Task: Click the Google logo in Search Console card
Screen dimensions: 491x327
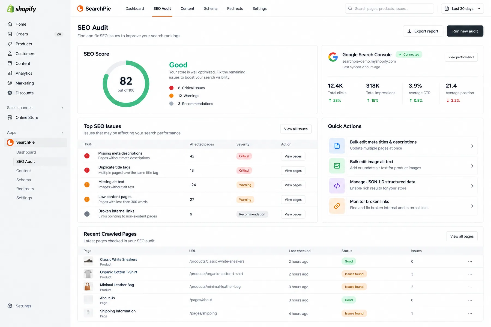Action: pos(333,57)
